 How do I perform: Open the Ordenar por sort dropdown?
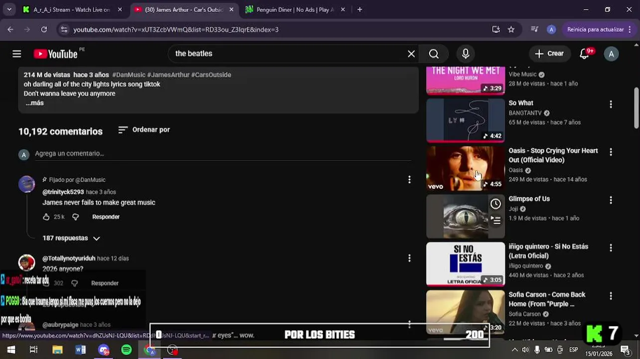pos(144,130)
